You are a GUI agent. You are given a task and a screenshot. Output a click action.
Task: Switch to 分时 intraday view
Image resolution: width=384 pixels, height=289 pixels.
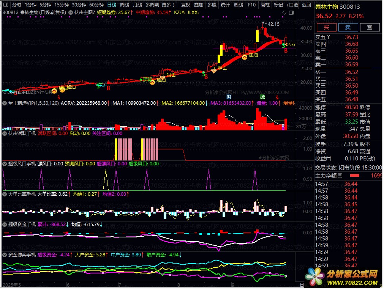16,5
